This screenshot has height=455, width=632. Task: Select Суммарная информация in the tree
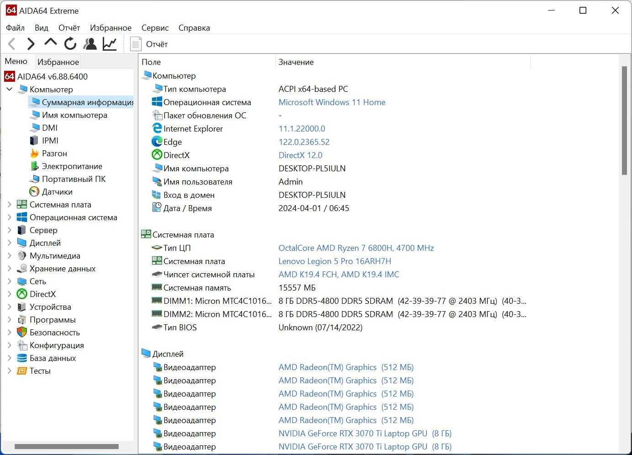coord(81,102)
